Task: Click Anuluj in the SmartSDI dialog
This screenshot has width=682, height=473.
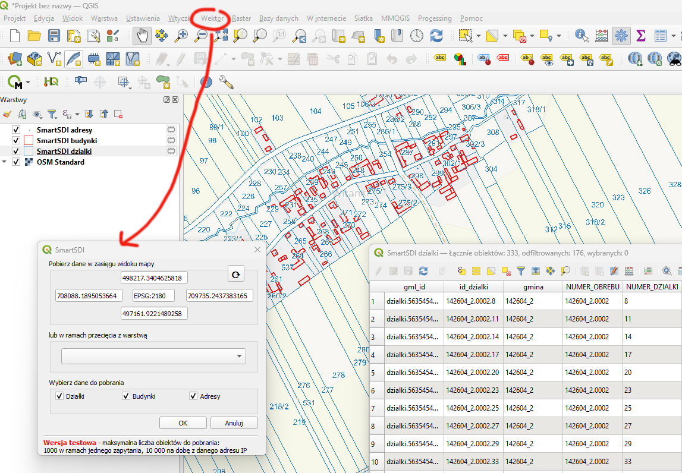Action: click(234, 423)
